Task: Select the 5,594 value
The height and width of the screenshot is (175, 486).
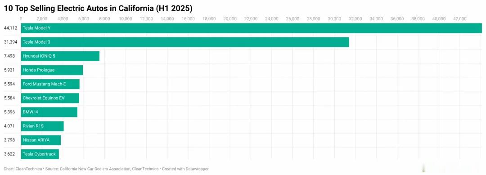Action: click(9, 84)
